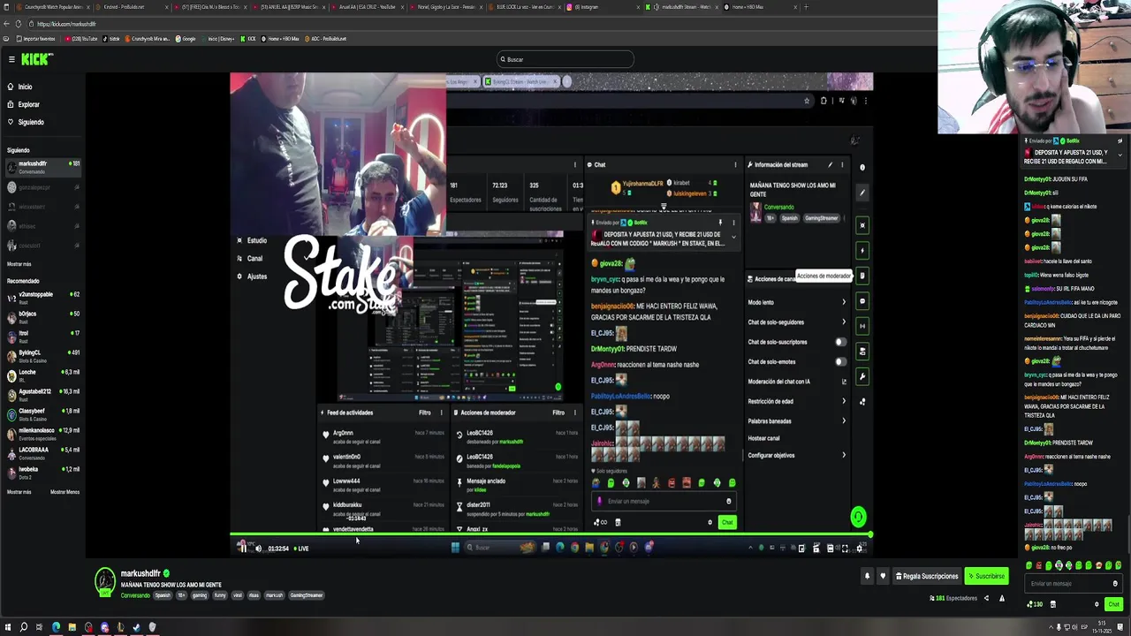Enter fullscreen in the video player

[845, 549]
